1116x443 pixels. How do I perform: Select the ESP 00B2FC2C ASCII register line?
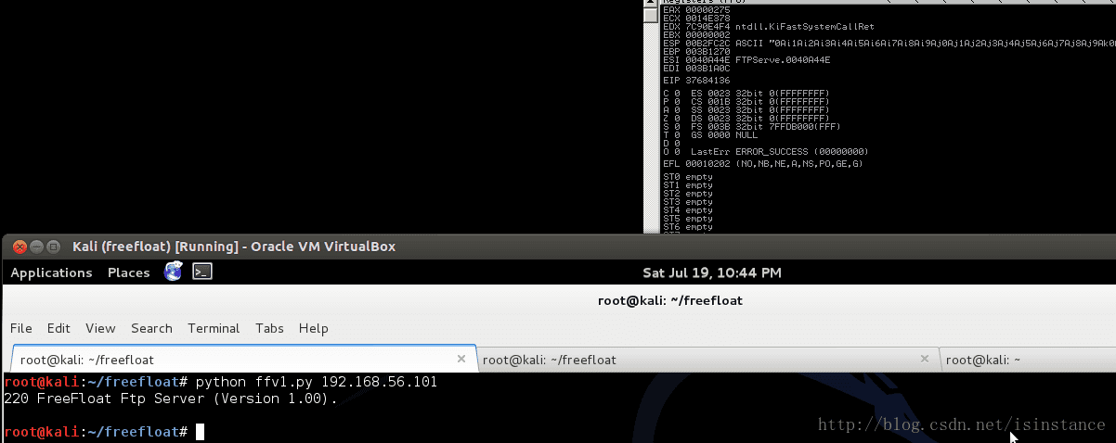[889, 44]
